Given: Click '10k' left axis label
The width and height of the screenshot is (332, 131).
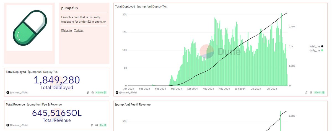Looking at the screenshot, I should (124, 50).
